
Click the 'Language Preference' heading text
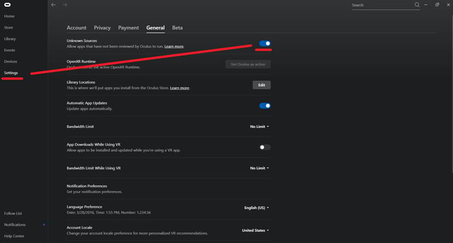point(84,207)
